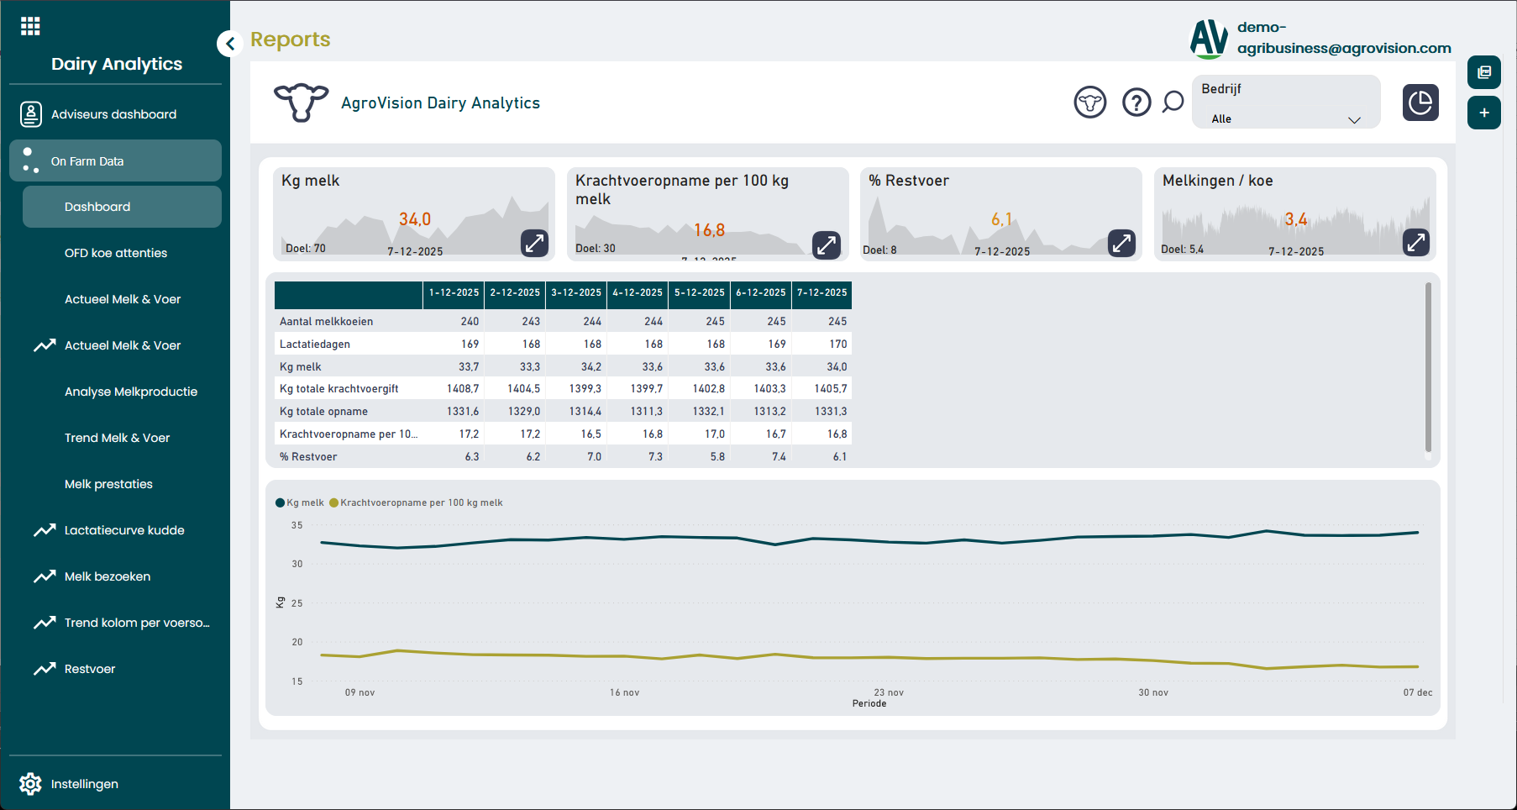Open Lactatiecurve kudde report
This screenshot has height=810, width=1517.
click(124, 530)
